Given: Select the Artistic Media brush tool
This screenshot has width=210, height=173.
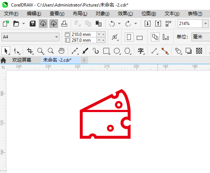Looking at the screenshot, I should pos(85,51).
